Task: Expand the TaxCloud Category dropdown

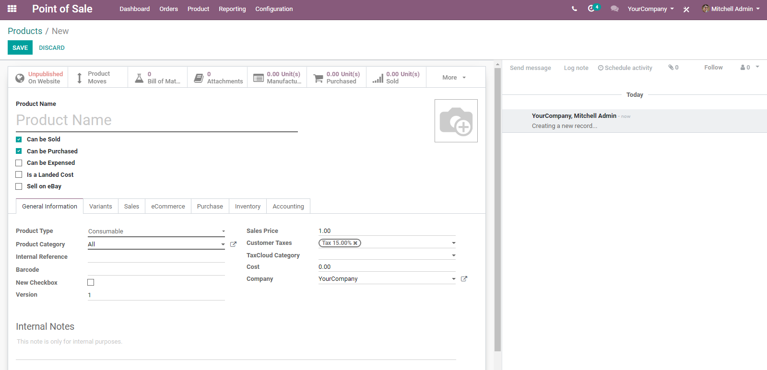Action: pos(387,255)
